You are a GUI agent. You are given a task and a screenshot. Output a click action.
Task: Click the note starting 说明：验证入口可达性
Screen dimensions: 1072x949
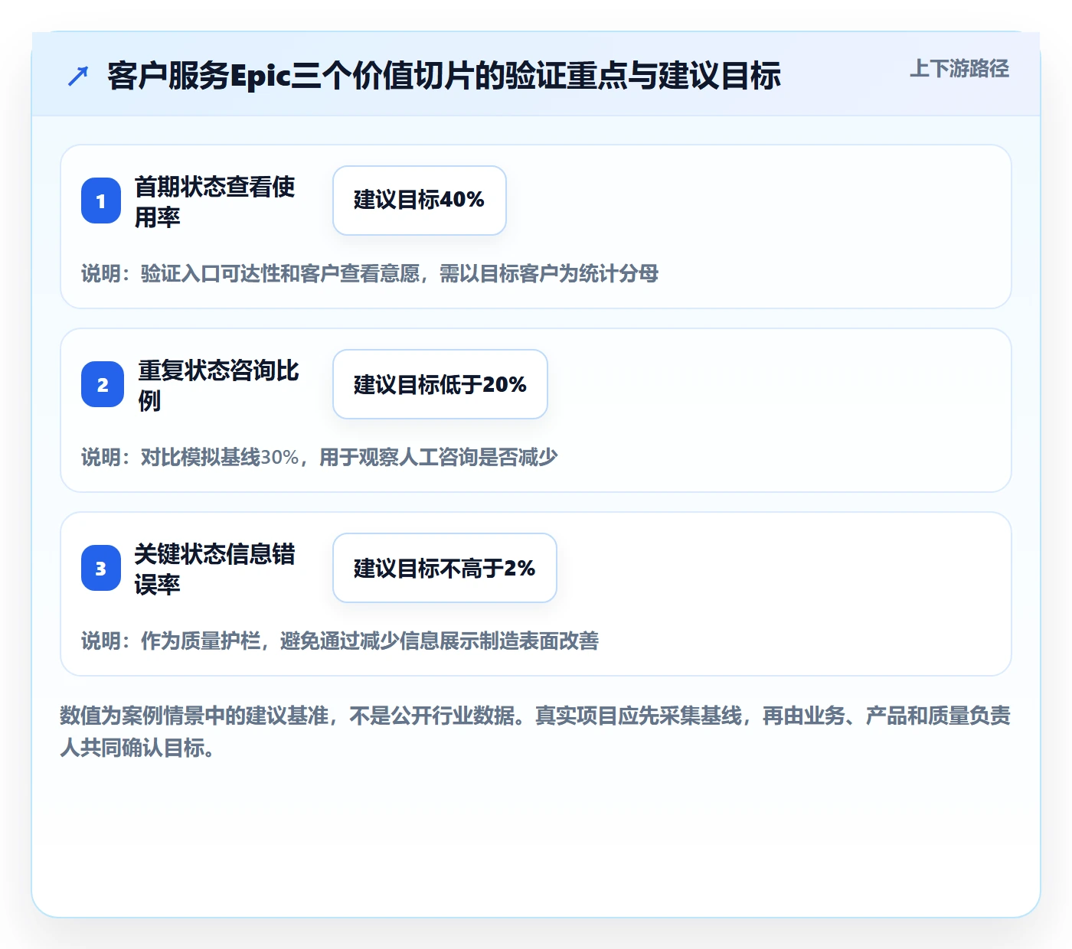(x=370, y=273)
